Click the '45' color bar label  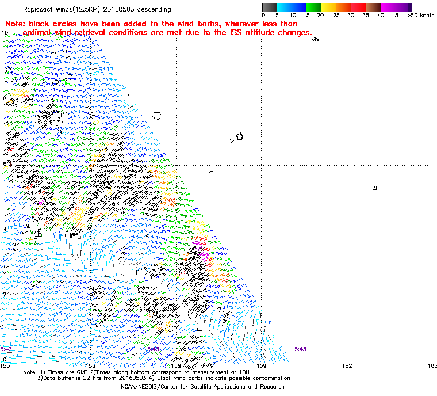click(395, 16)
